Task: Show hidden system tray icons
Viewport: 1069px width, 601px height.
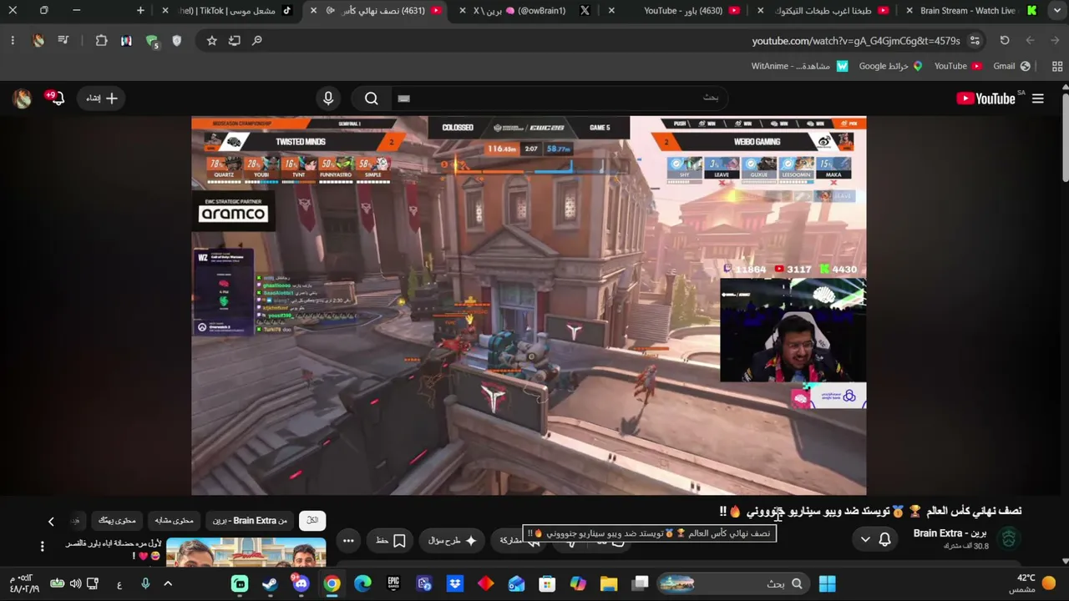Action: tap(168, 583)
